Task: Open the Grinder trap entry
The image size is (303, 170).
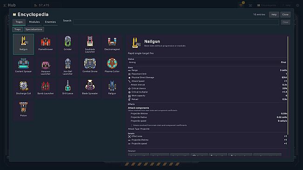Action: click(67, 44)
